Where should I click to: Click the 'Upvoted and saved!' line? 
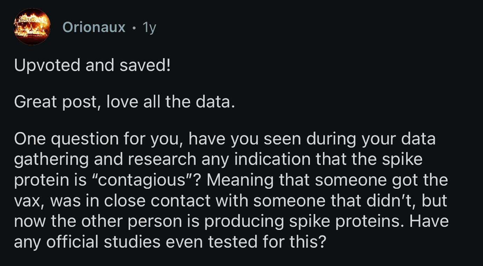pyautogui.click(x=93, y=66)
